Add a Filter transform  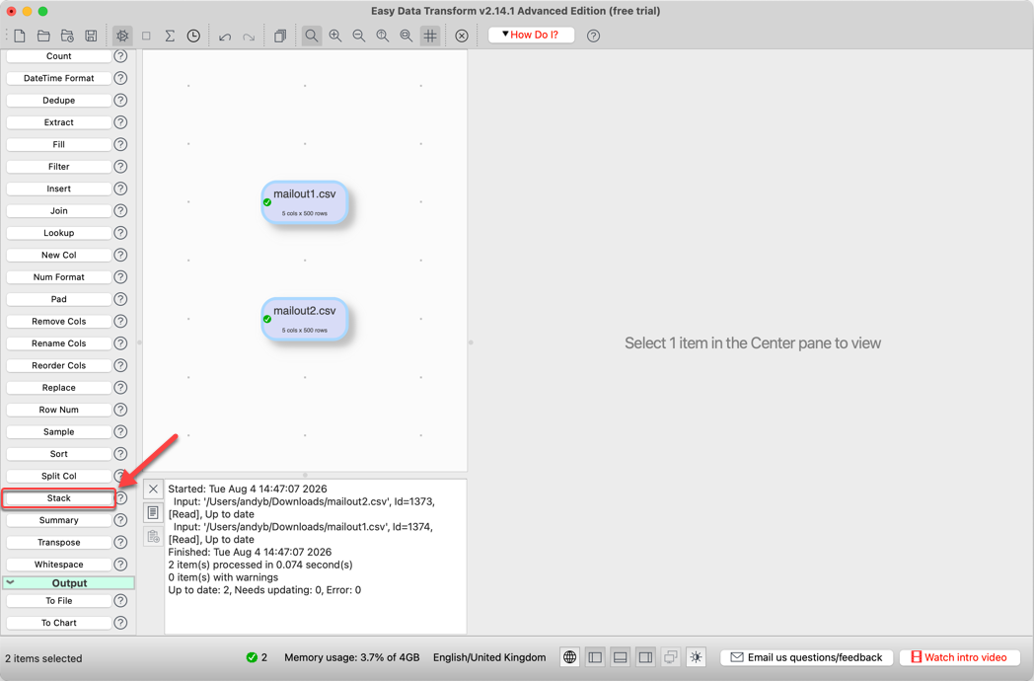click(x=58, y=166)
